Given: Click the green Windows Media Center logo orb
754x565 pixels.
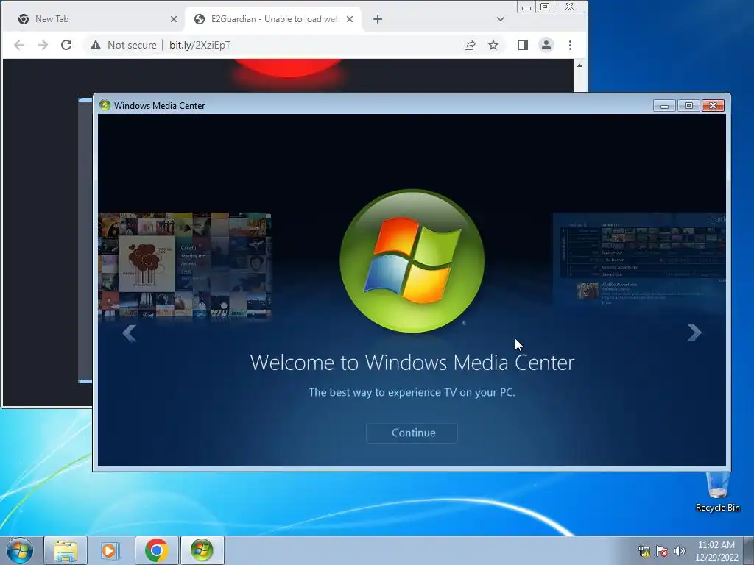Looking at the screenshot, I should [412, 261].
